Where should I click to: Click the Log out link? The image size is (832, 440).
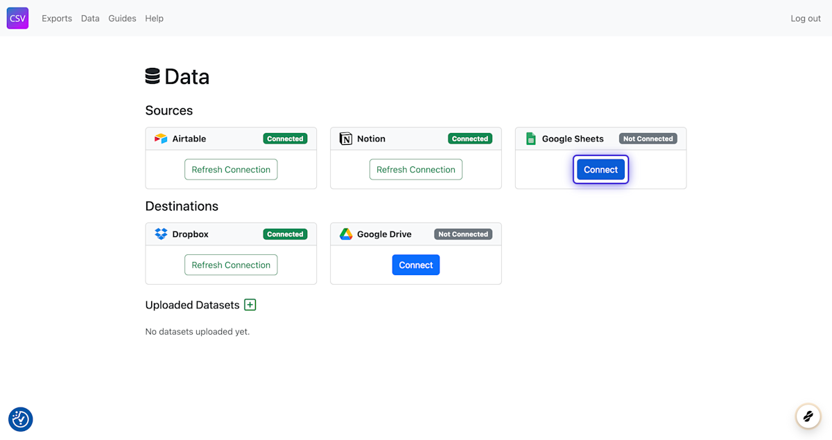click(805, 18)
